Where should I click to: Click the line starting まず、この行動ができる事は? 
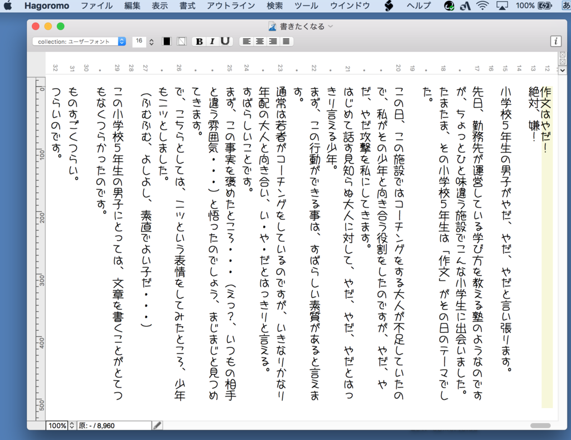(x=314, y=243)
